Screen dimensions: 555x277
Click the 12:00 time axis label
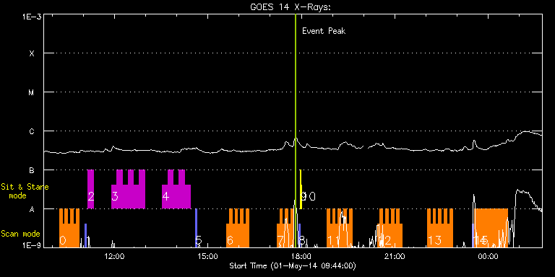(x=115, y=256)
